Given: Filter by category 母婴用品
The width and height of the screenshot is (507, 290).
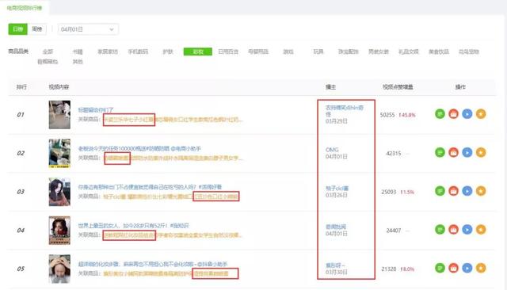Looking at the screenshot, I should tap(258, 52).
